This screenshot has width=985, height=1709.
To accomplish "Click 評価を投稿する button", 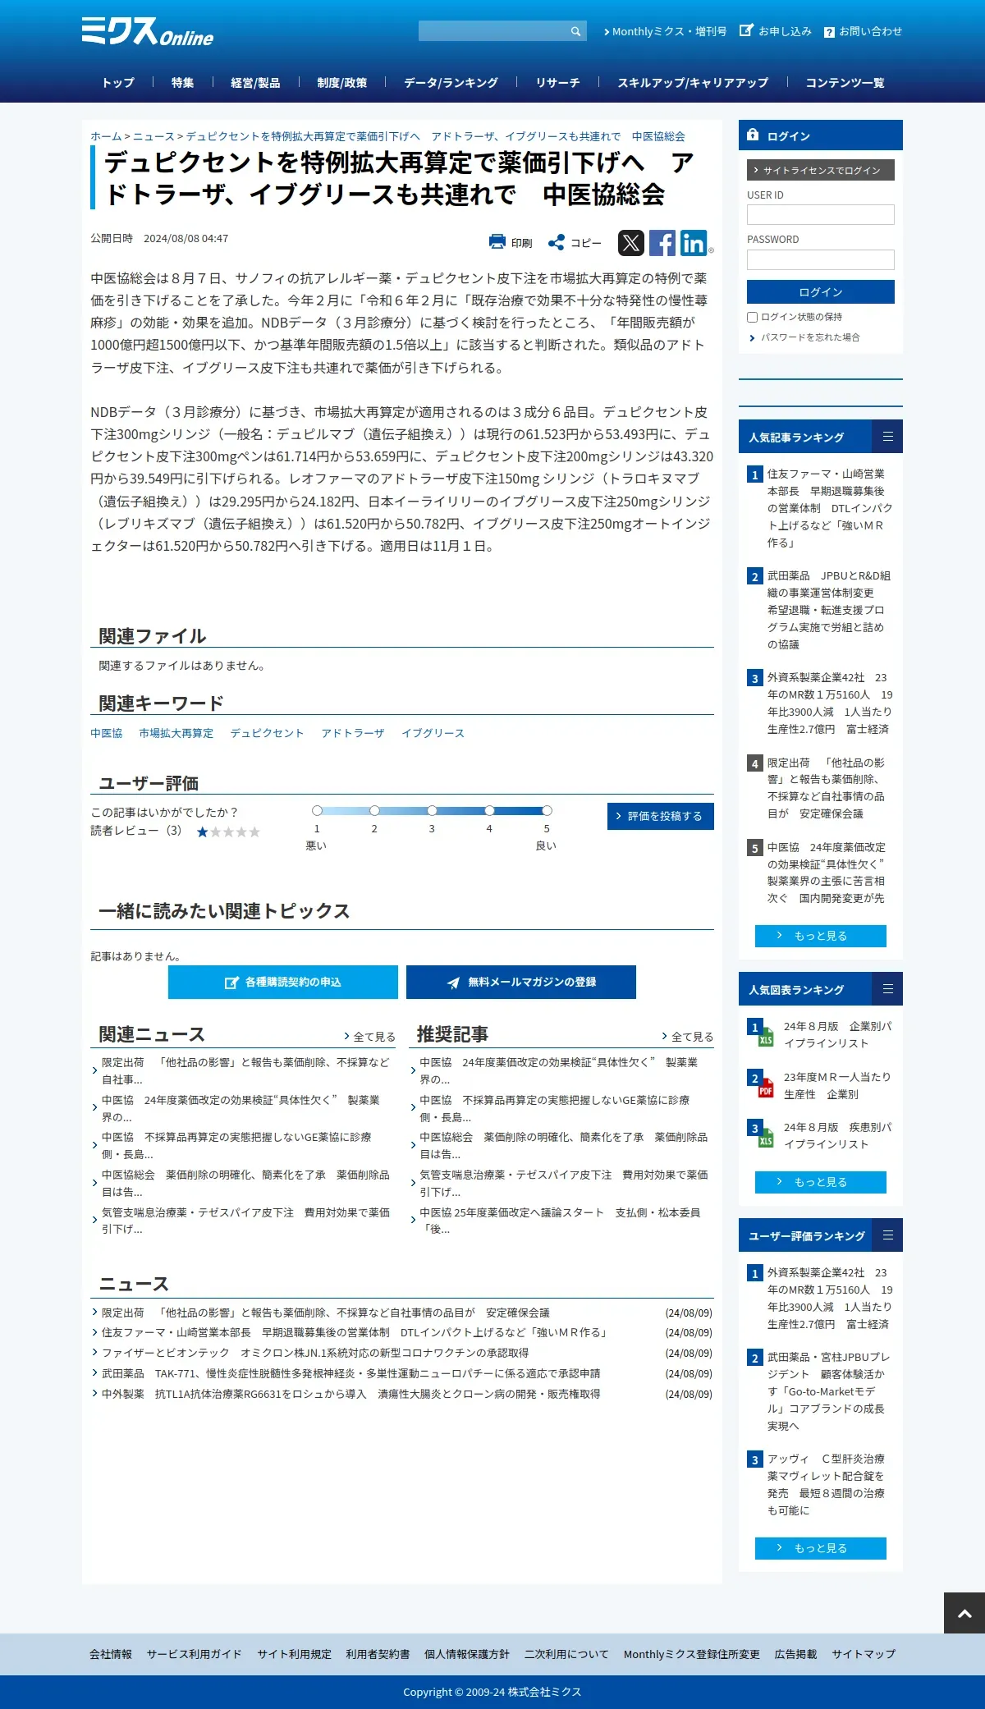I will 661,816.
